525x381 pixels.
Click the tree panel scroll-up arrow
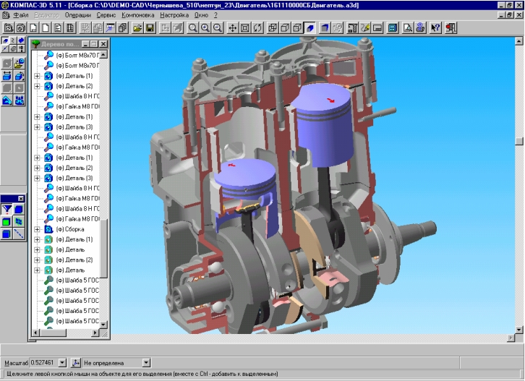coord(103,54)
